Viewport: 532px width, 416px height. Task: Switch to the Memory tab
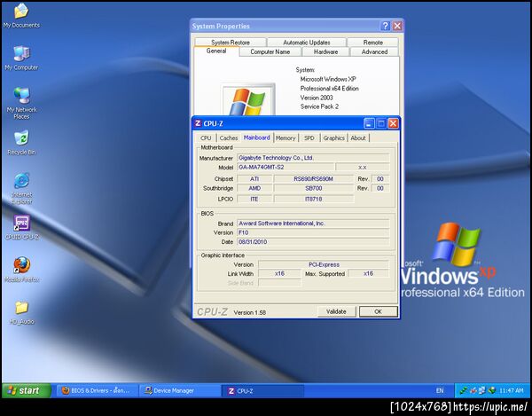click(x=286, y=138)
